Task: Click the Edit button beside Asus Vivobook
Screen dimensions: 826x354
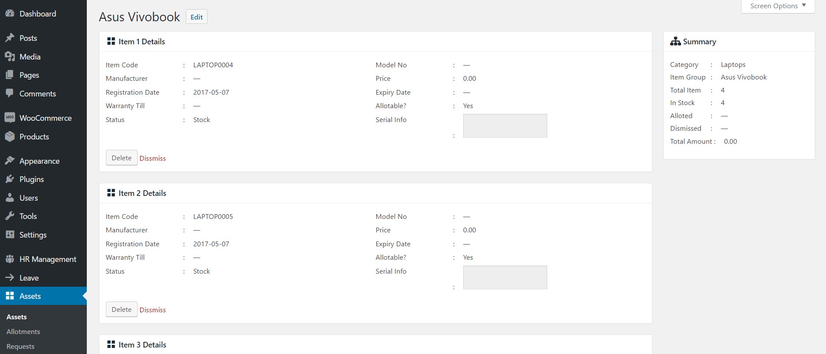Action: click(x=197, y=17)
